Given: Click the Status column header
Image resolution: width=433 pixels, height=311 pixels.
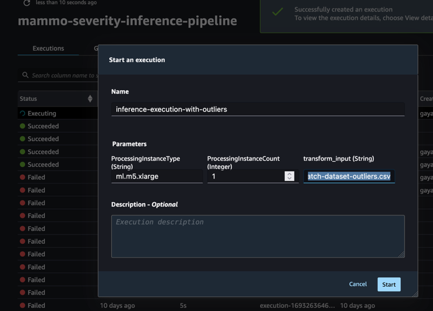Looking at the screenshot, I should click(29, 98).
